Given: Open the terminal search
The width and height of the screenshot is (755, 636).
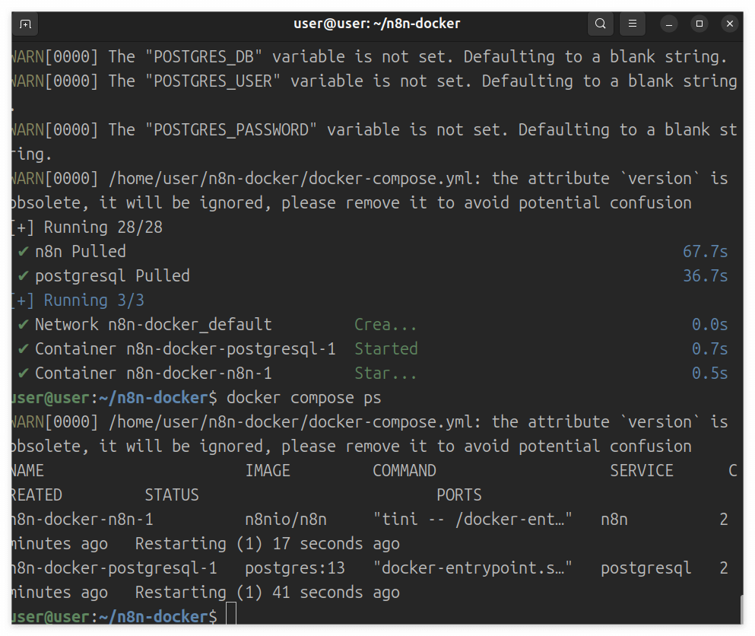Looking at the screenshot, I should coord(600,24).
